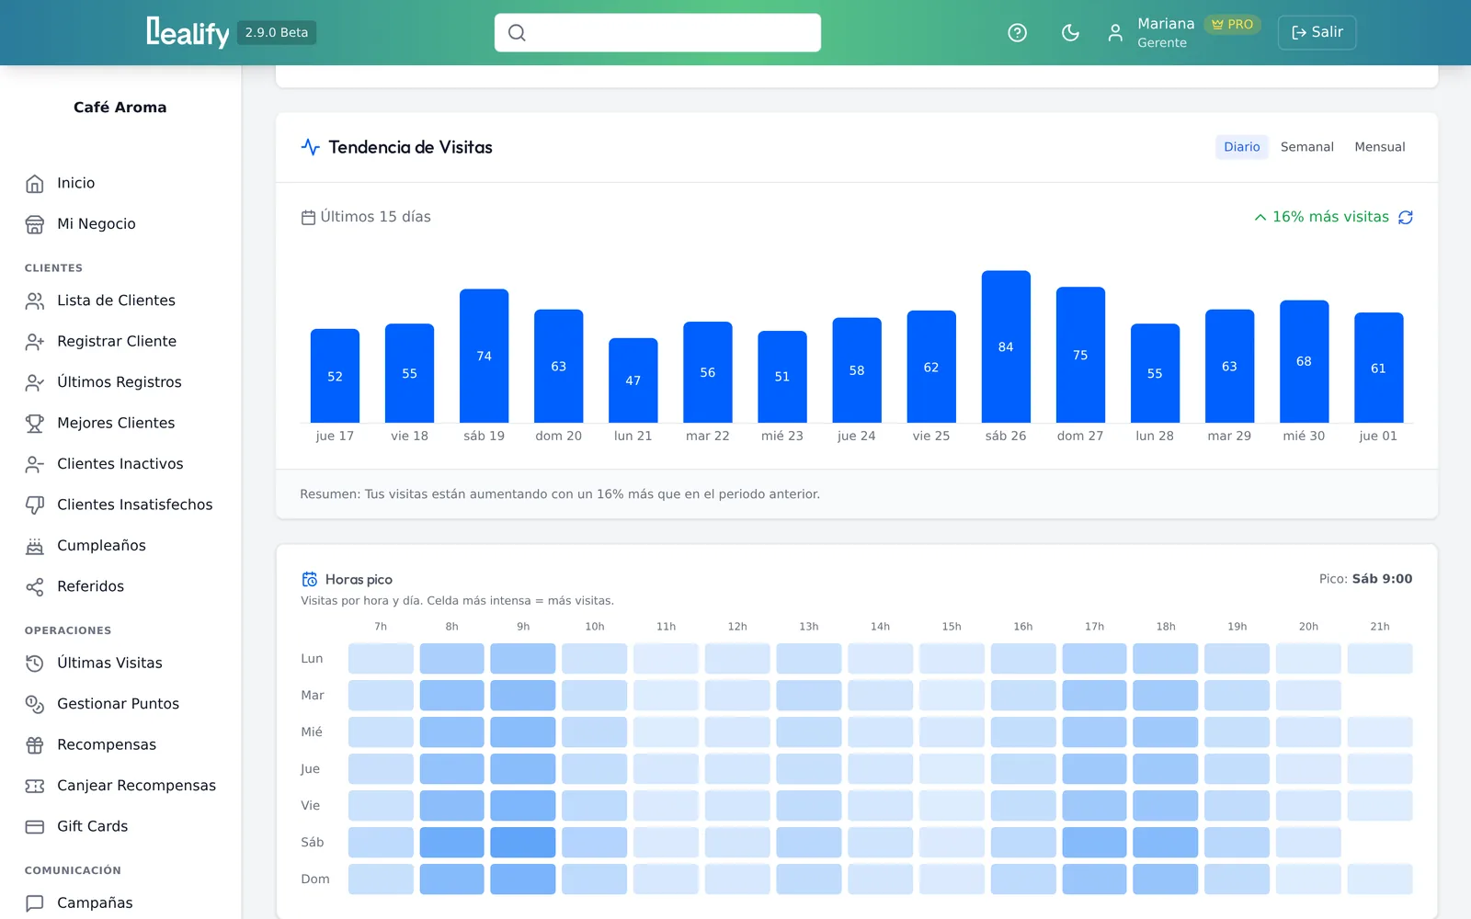1471x919 pixels.
Task: Switch to the Diario tab
Action: pos(1241,147)
